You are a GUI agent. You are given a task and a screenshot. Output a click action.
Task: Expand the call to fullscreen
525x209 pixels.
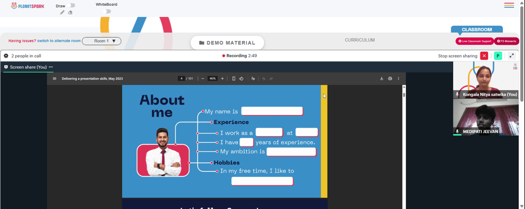pos(511,56)
